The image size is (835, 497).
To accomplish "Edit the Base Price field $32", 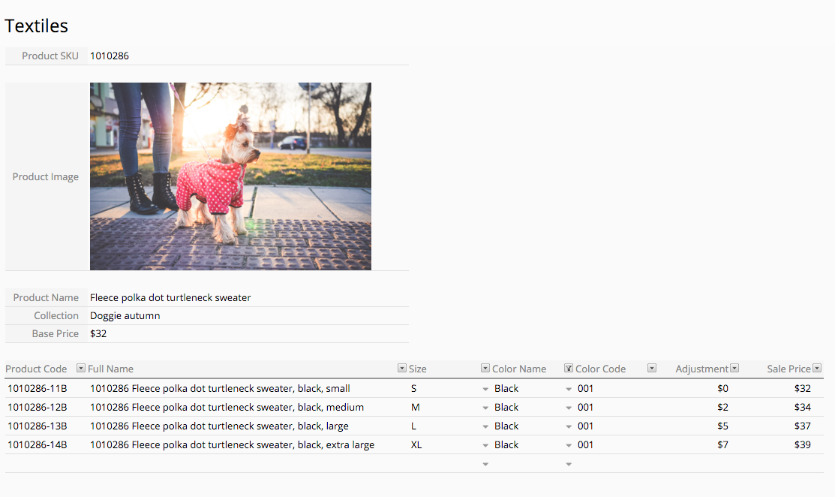I will pos(248,334).
